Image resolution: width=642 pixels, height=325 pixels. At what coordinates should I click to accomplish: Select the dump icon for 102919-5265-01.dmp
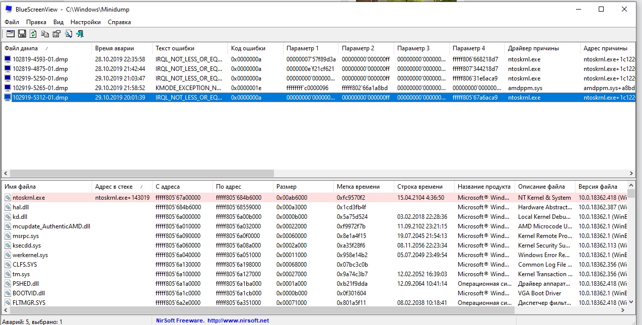pos(8,88)
